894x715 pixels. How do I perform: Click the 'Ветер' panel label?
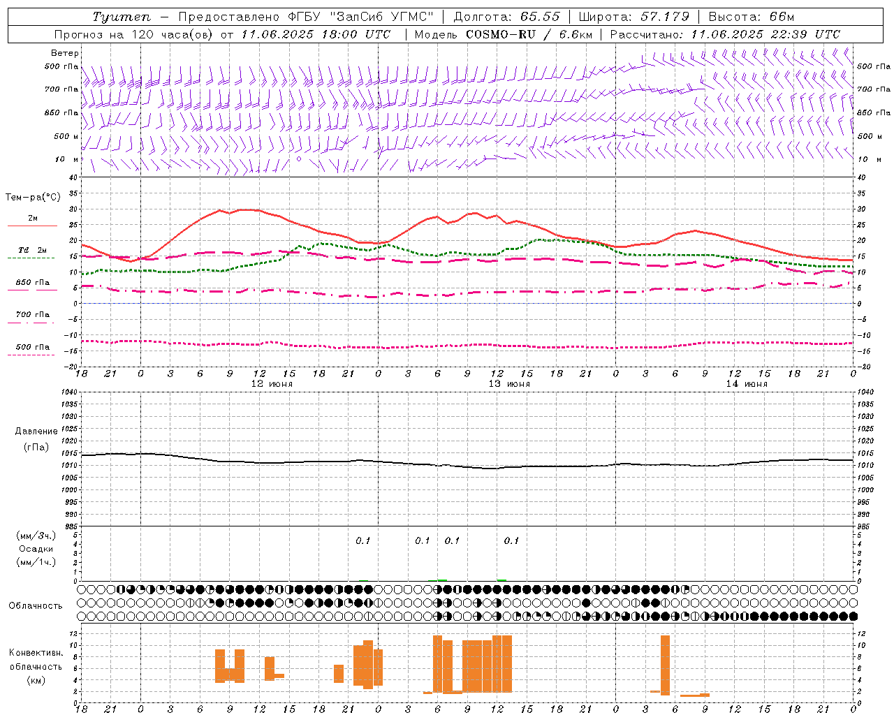click(x=65, y=53)
